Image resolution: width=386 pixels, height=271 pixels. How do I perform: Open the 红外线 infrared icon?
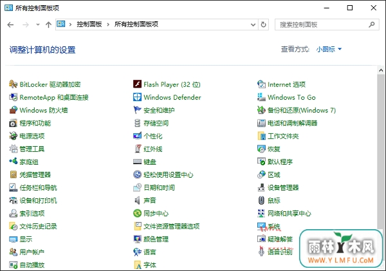point(138,149)
